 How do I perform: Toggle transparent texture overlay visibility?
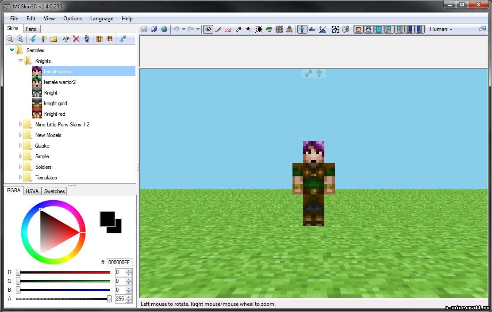click(208, 29)
